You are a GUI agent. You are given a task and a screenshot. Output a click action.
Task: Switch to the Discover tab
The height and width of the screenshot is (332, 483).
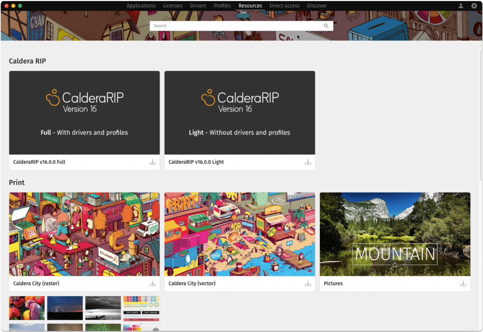[316, 6]
